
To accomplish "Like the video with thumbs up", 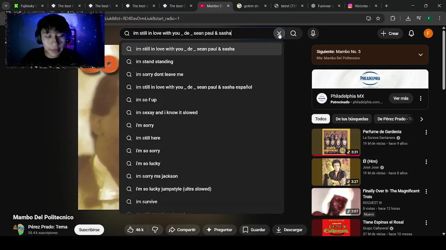I will pyautogui.click(x=136, y=230).
